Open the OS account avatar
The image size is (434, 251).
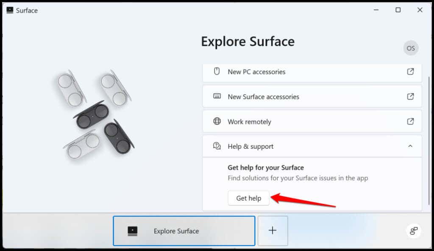click(x=410, y=48)
